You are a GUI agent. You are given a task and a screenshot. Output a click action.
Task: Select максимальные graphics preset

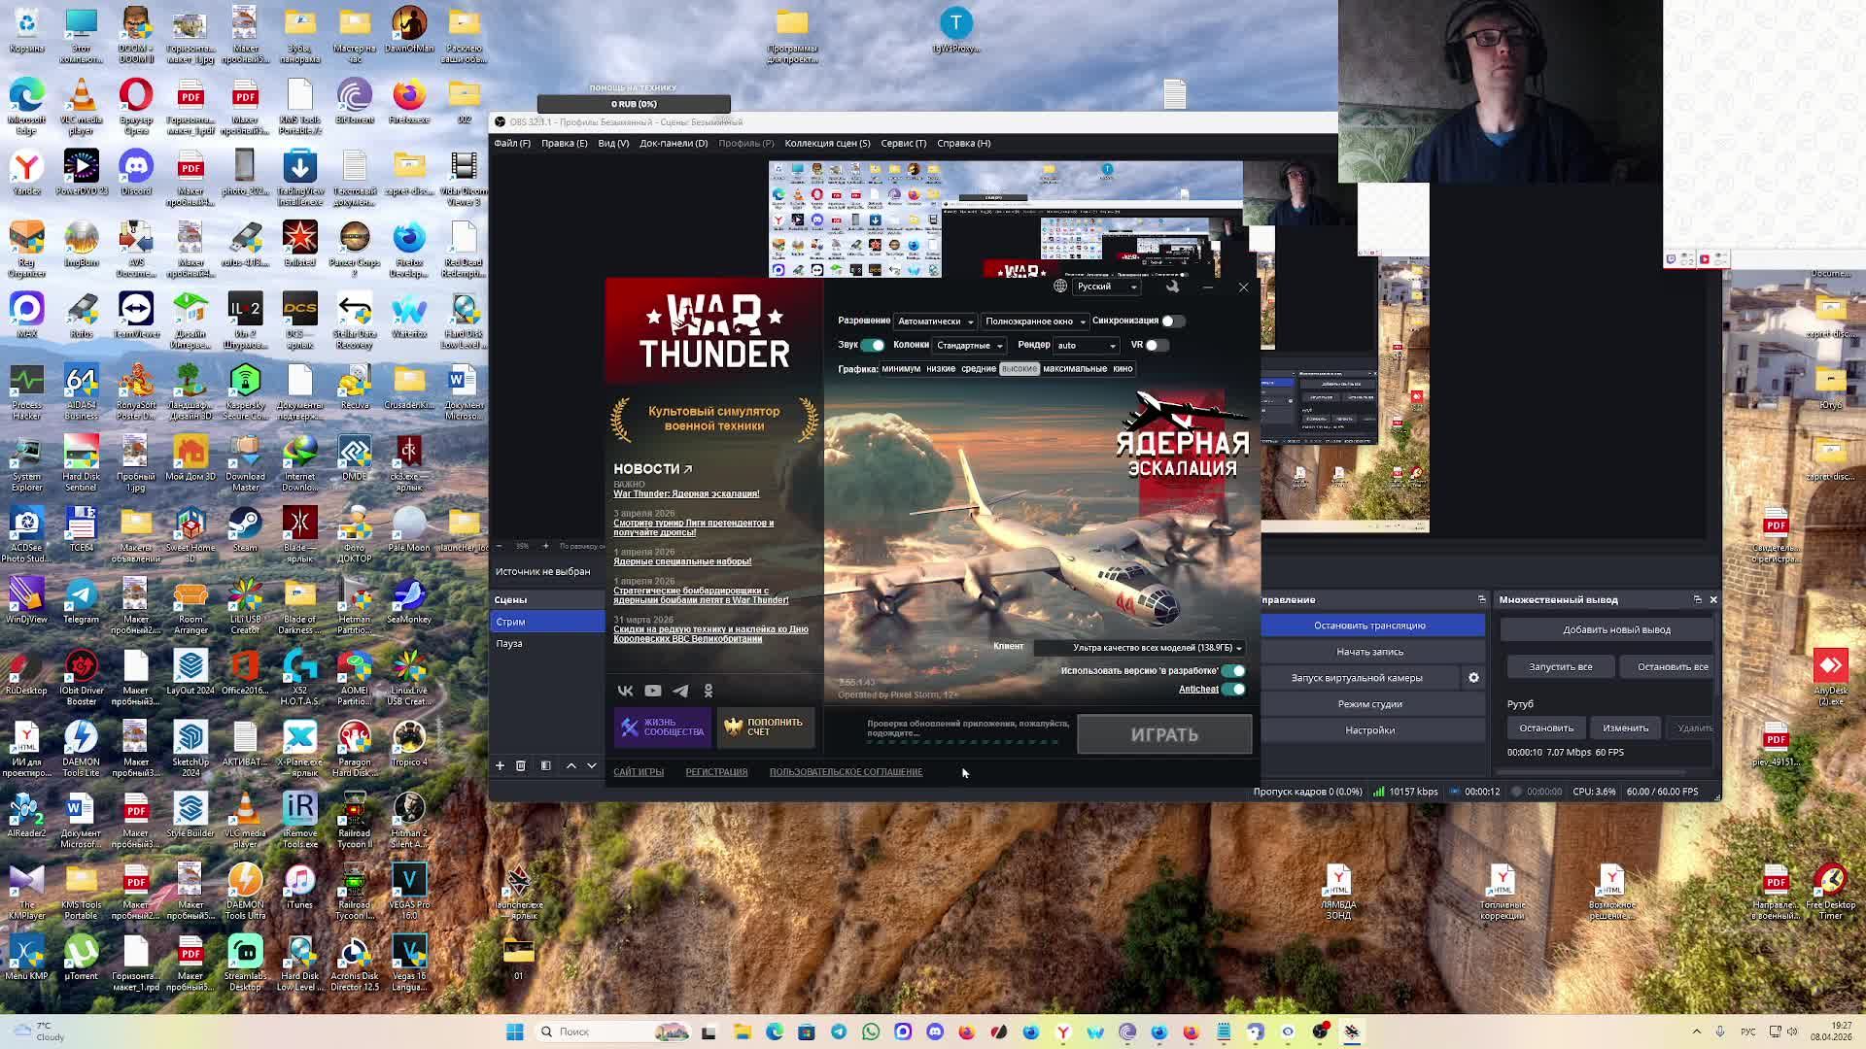pos(1074,369)
